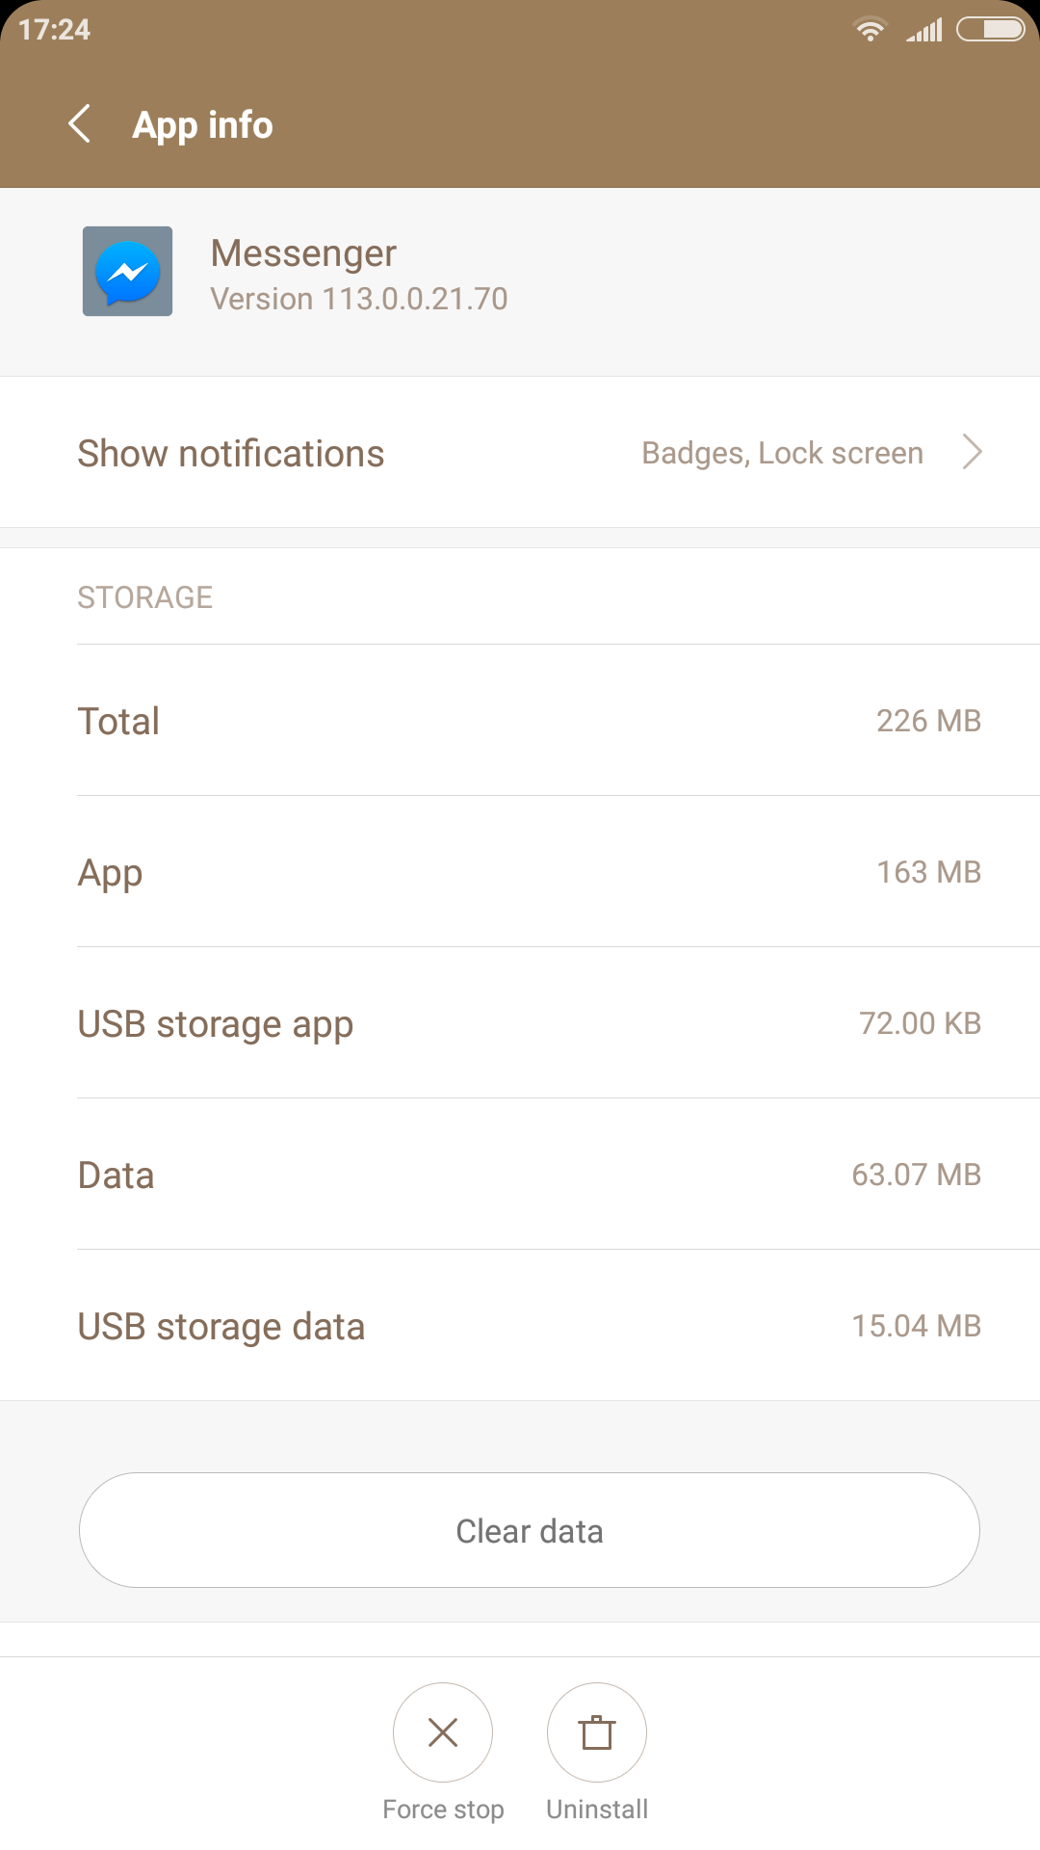
Task: Tap the App info title
Action: pos(202,125)
